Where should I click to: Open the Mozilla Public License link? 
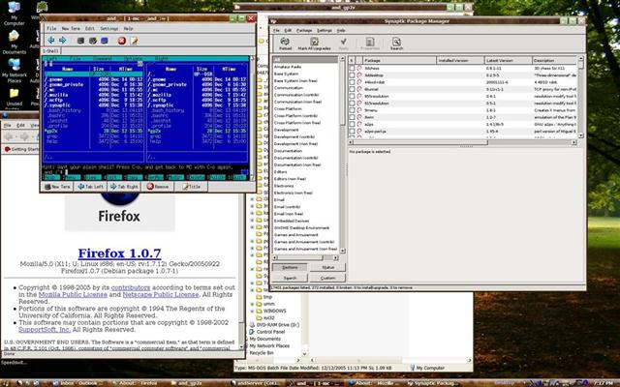[x=73, y=294]
